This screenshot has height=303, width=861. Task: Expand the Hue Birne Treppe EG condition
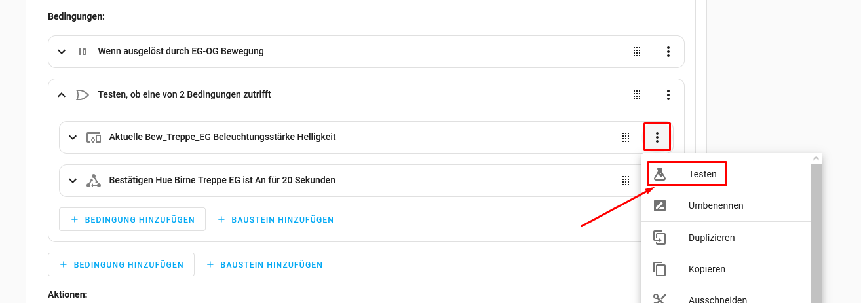[x=73, y=181]
